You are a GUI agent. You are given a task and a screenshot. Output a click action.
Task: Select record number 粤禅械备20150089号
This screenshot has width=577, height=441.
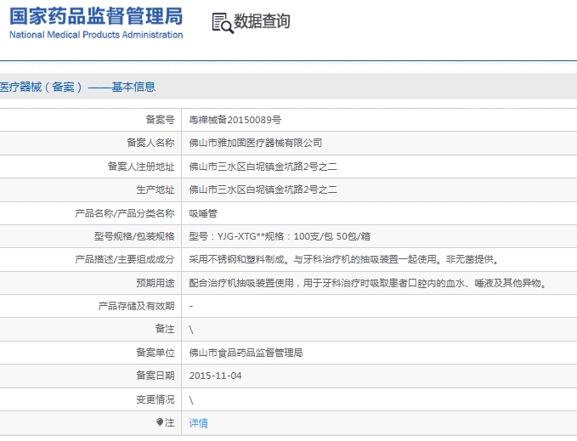(235, 120)
